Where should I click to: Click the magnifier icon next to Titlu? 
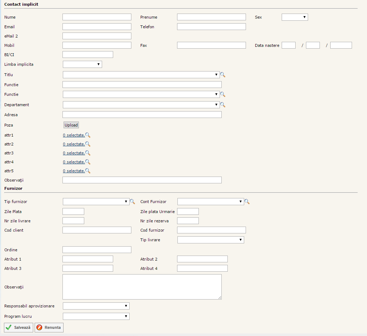click(x=223, y=75)
